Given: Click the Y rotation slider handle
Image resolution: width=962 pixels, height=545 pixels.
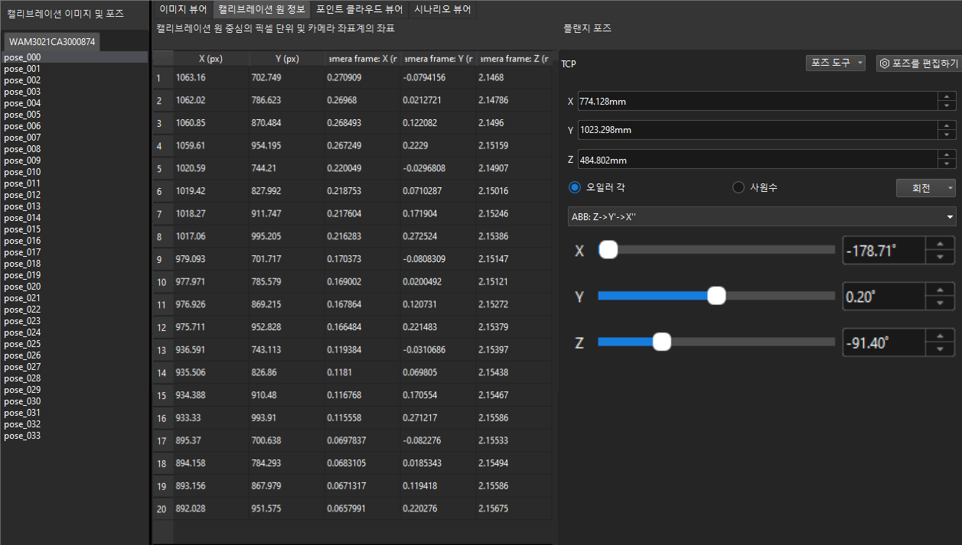Looking at the screenshot, I should [x=716, y=296].
